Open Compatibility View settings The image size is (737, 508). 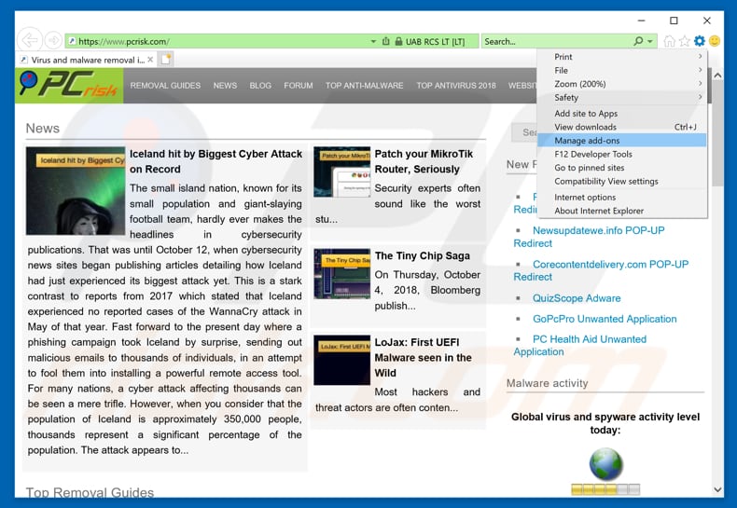pos(621,181)
